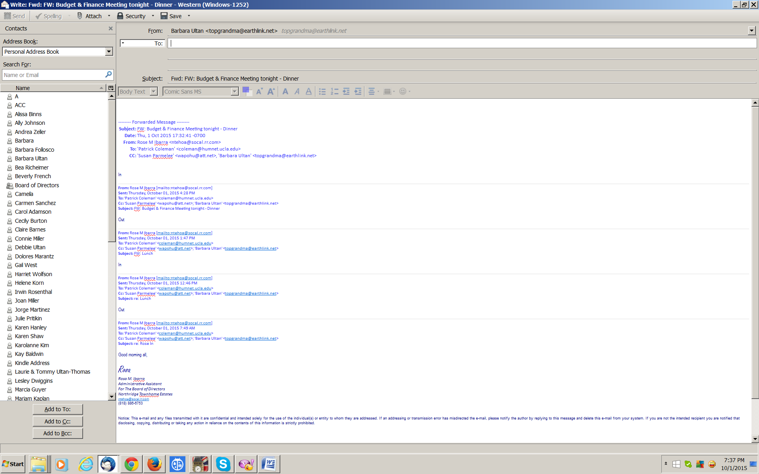Click the Security toolbar button
The width and height of the screenshot is (759, 474).
132,16
